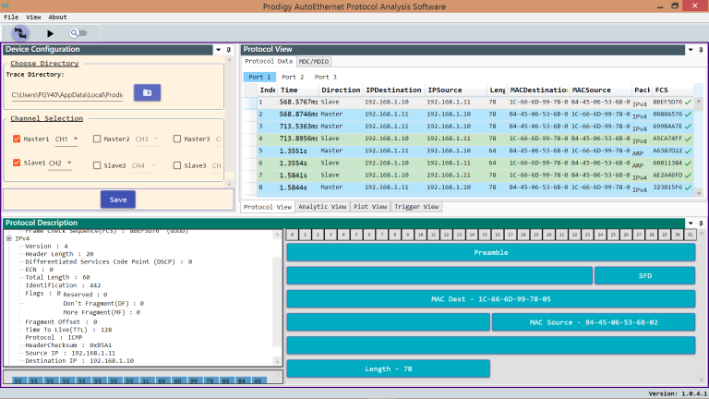Click the Preamble field block
This screenshot has width=709, height=399.
tap(491, 252)
